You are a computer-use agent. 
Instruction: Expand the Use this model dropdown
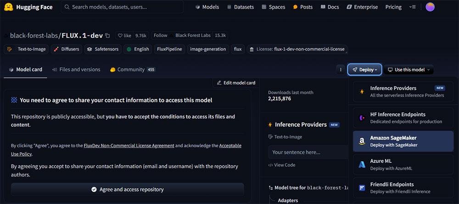tap(409, 70)
